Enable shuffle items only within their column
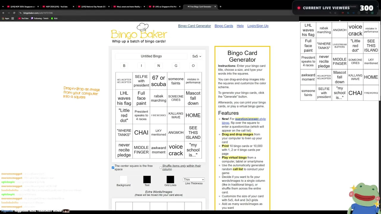 coord(161,168)
